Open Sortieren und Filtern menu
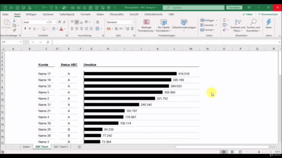Image resolution: width=282 pixels, height=158 pixels. click(x=238, y=25)
